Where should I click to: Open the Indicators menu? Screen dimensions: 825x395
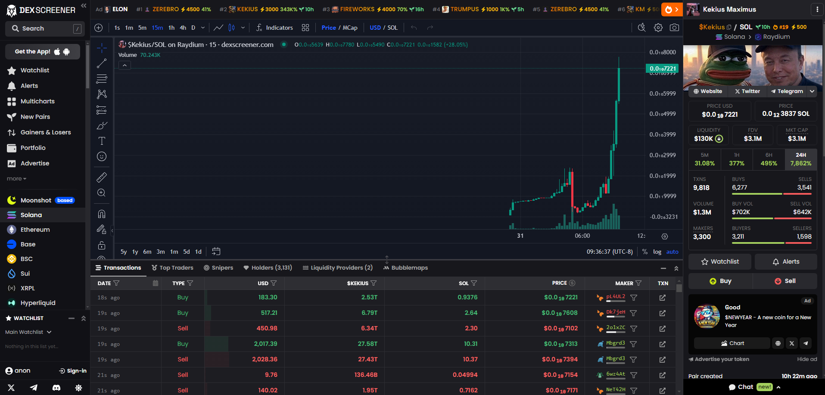click(x=274, y=28)
